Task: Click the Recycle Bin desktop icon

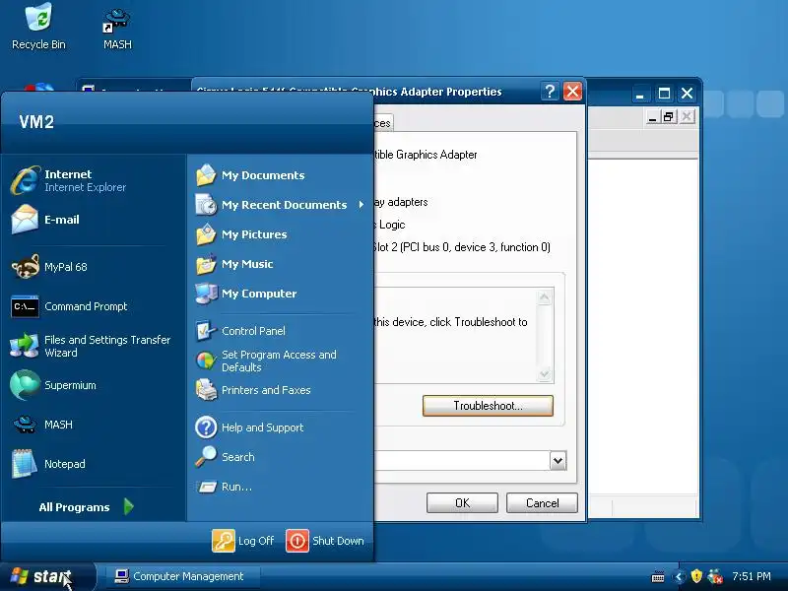Action: pos(38,27)
